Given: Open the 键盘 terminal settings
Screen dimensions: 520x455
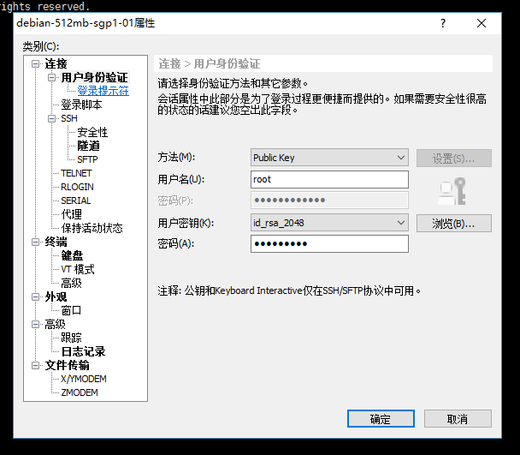Looking at the screenshot, I should tap(72, 255).
